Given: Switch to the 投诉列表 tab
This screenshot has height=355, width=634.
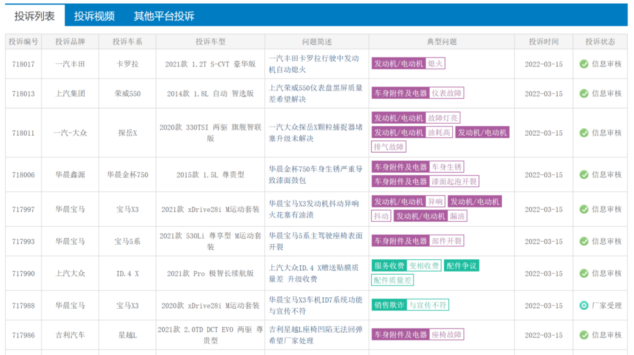Looking at the screenshot, I should pos(35,16).
